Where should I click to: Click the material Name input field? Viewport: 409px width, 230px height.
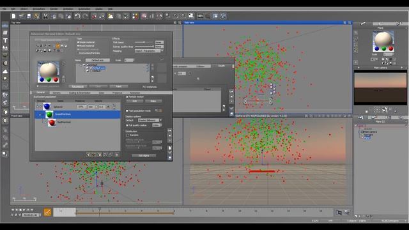[x=98, y=60]
